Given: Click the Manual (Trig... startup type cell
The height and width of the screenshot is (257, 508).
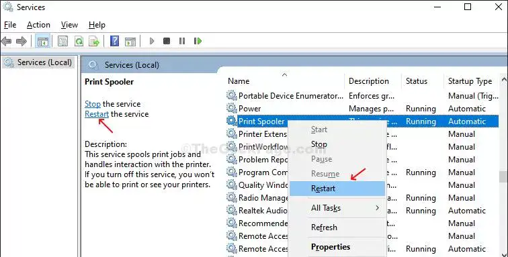Looking at the screenshot, I should pos(473,96).
